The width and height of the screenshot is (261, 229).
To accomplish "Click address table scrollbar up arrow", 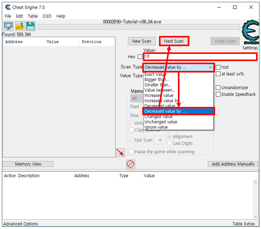I will tap(255, 182).
